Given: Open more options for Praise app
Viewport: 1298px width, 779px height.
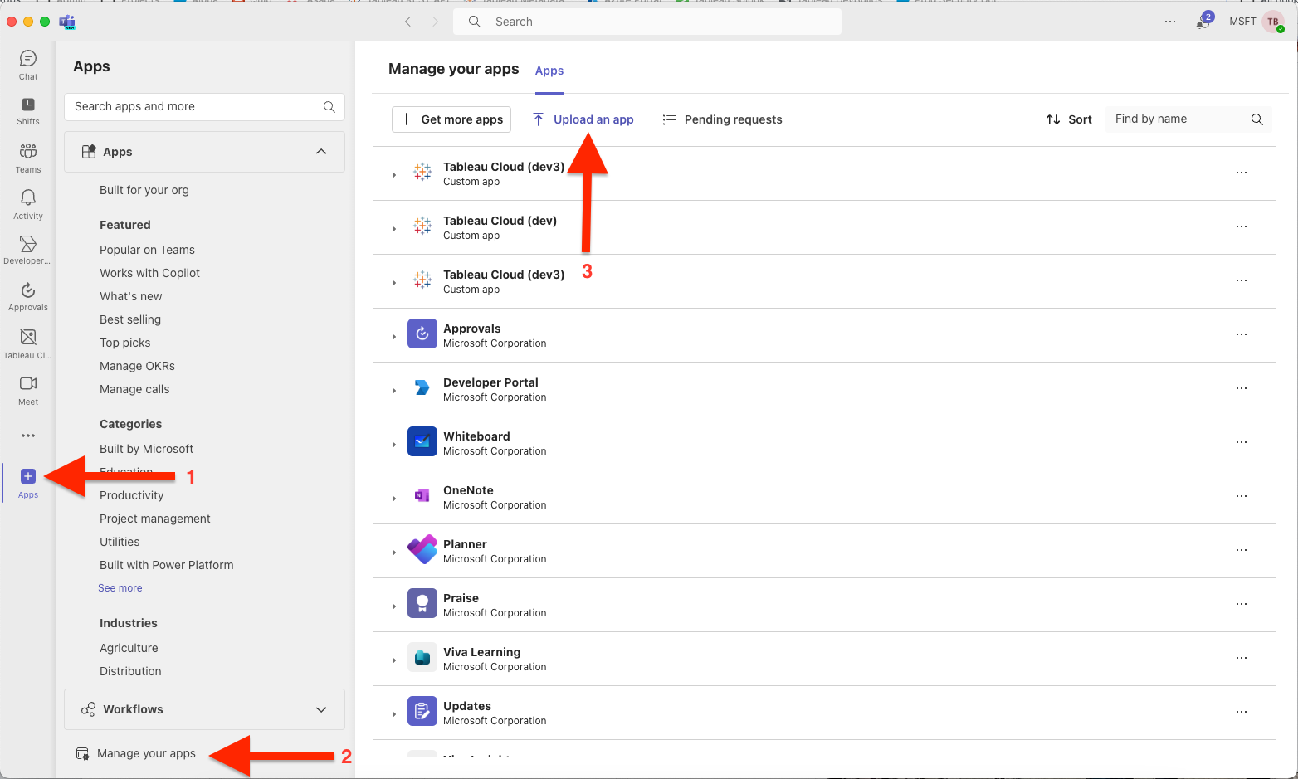Looking at the screenshot, I should pyautogui.click(x=1242, y=604).
